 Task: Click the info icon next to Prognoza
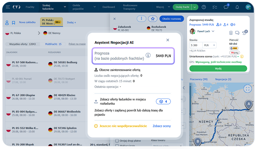pyautogui.click(x=148, y=56)
